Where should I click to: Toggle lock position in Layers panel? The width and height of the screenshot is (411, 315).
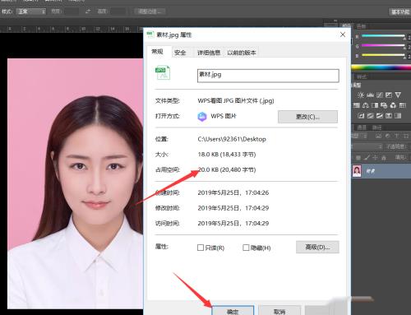pos(375,158)
